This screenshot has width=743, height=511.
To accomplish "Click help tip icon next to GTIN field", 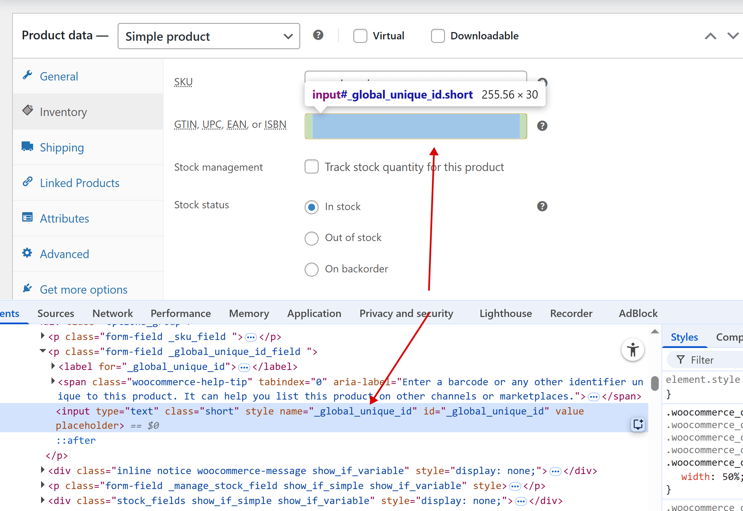I will click(542, 126).
